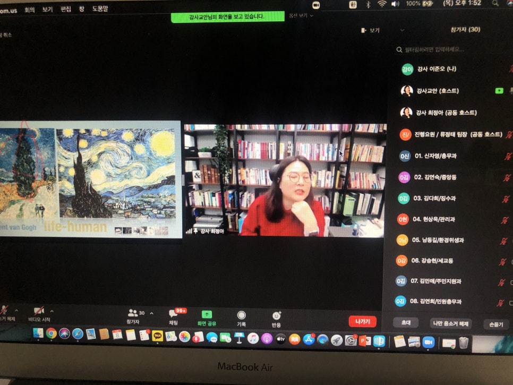
Task: Open System Preferences from the Dock
Action: point(350,341)
